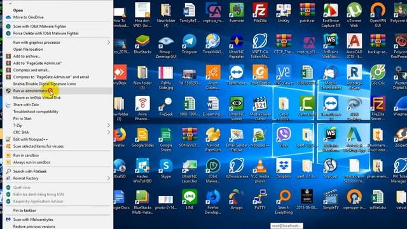Choose Run as administrator
The height and width of the screenshot is (229, 407).
click(x=58, y=91)
